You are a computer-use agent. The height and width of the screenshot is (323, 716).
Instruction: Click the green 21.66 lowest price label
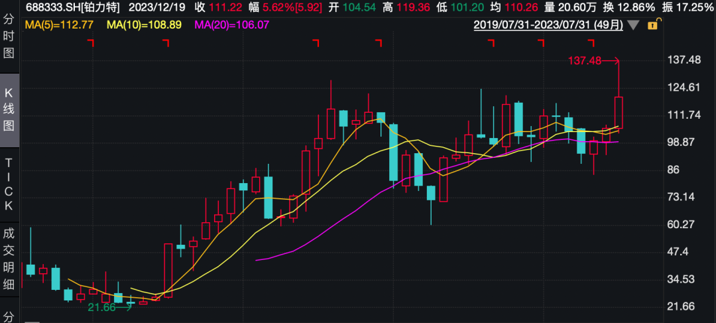point(101,307)
